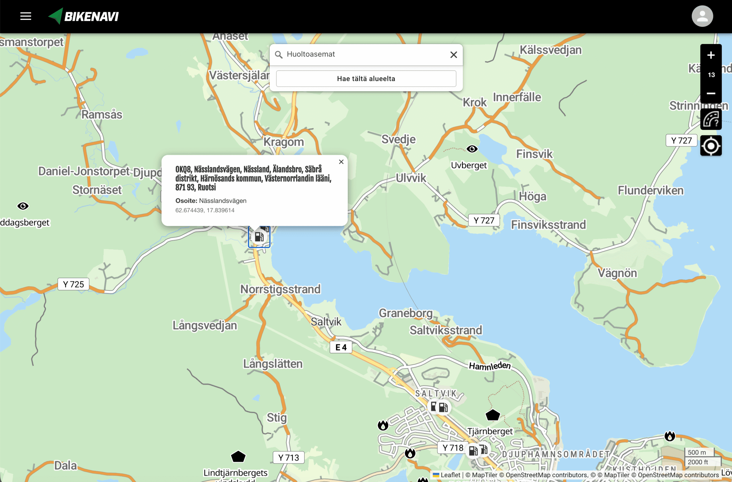Click the viewpoint eye near ddagsberget

point(23,206)
